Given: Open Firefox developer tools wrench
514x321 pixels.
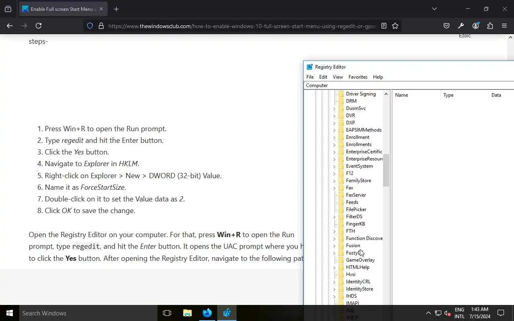Looking at the screenshot, I should 461,26.
